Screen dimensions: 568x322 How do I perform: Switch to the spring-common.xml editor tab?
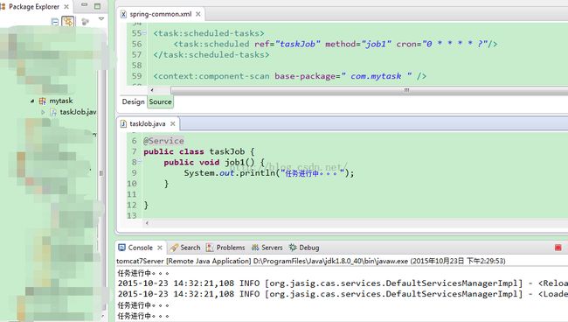(x=161, y=14)
